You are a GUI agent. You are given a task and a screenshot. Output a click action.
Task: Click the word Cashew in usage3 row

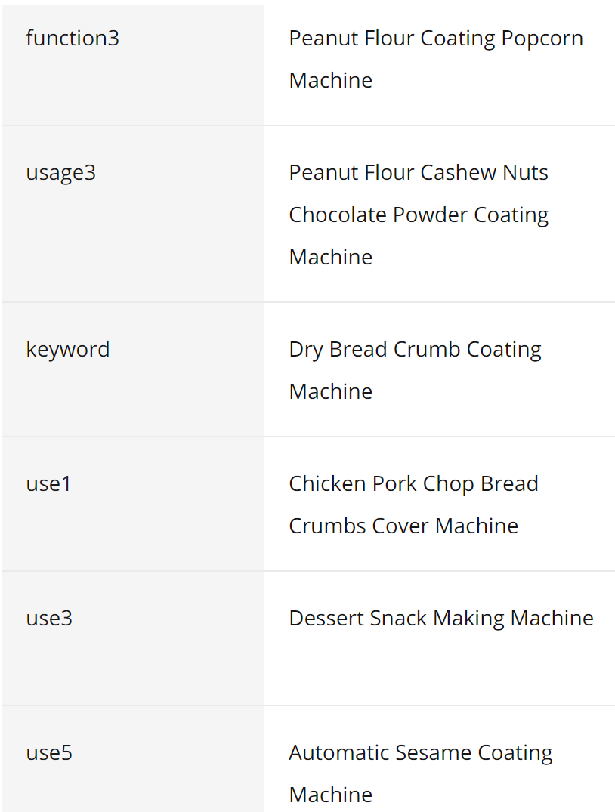(x=459, y=173)
